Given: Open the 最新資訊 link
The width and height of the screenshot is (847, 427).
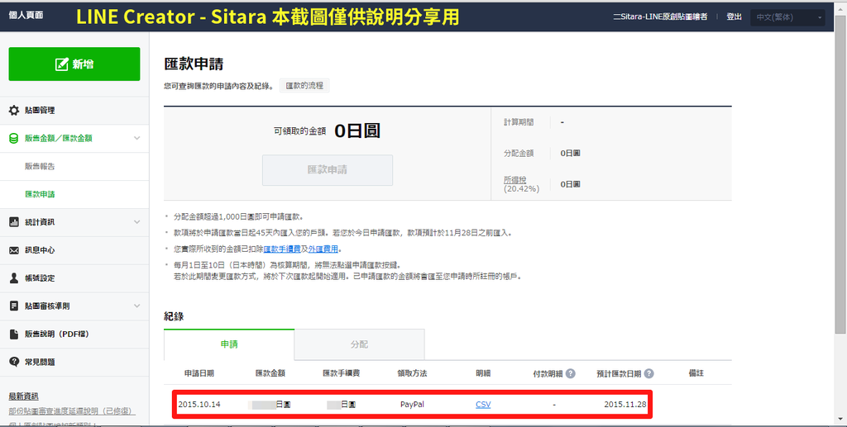Looking at the screenshot, I should pos(23,396).
